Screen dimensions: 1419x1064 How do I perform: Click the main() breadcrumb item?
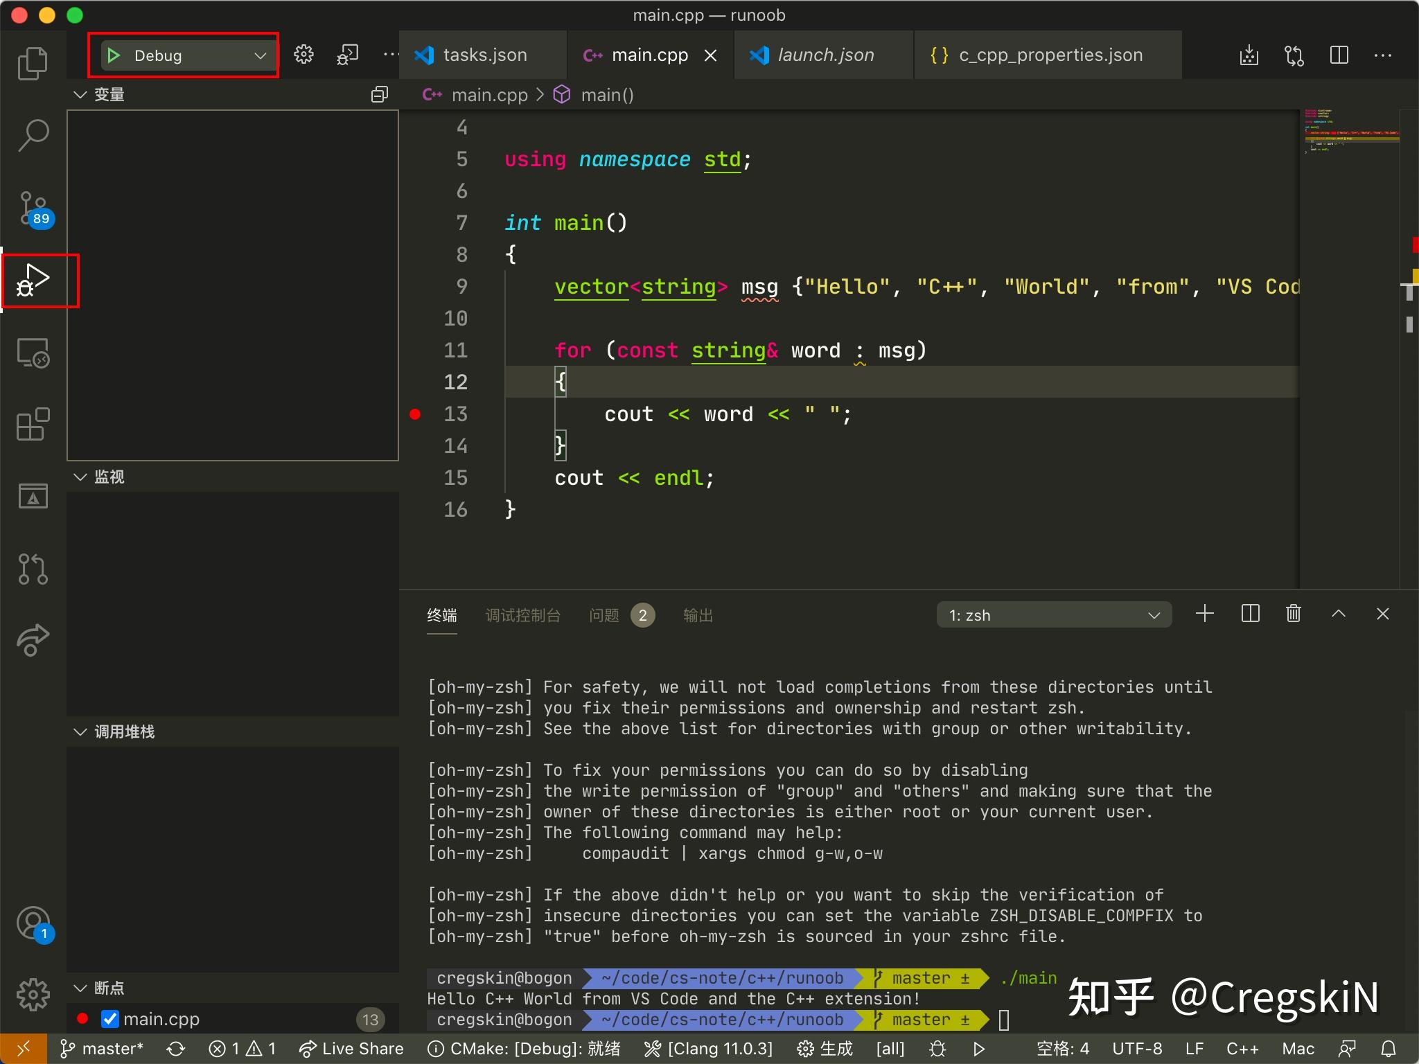pos(606,94)
